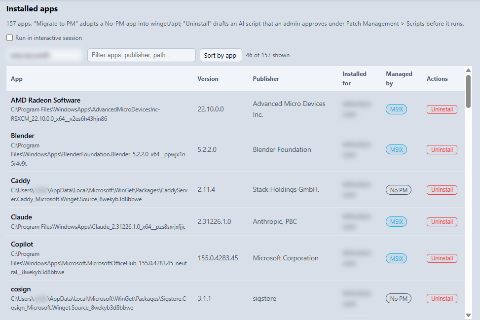The width and height of the screenshot is (480, 320).
Task: Click the Managed by column header
Action: pyautogui.click(x=399, y=78)
